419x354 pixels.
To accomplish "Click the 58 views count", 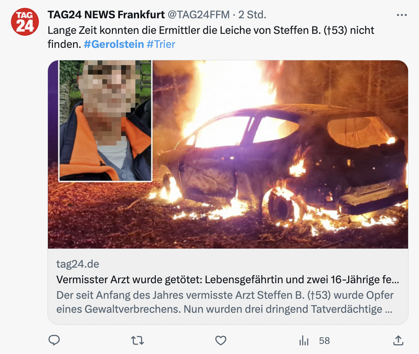I will (324, 341).
